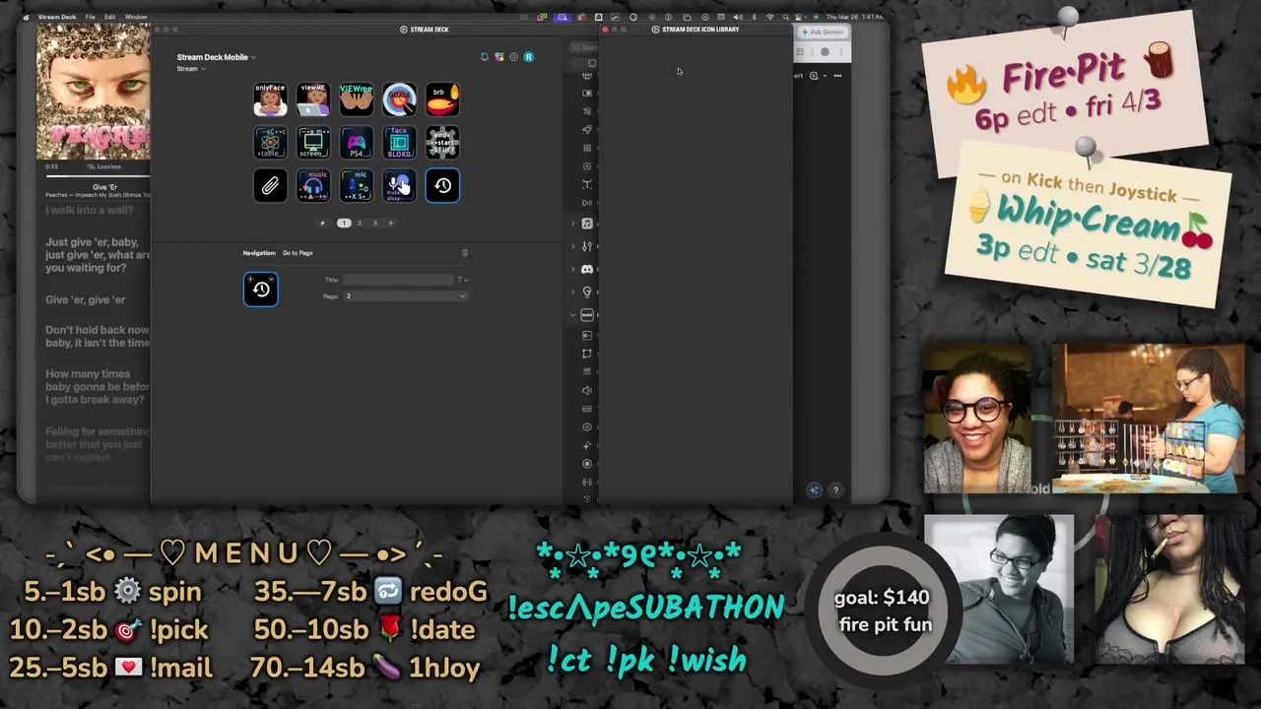This screenshot has width=1261, height=709.
Task: Switch to page 3 of the deck
Action: (x=374, y=224)
